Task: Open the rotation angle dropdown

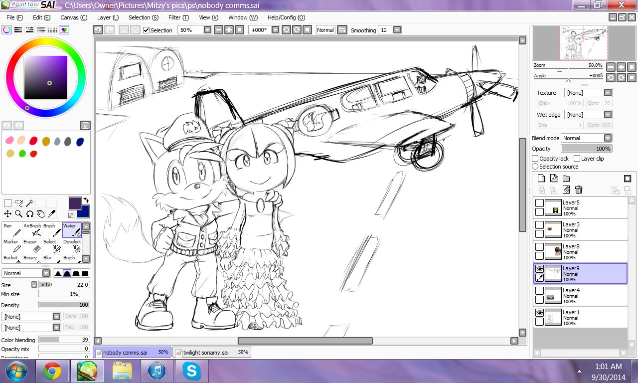Action: [x=275, y=30]
